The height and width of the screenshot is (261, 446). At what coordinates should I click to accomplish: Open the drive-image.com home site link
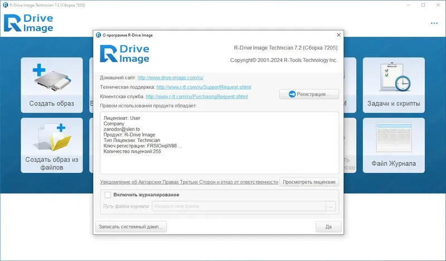171,78
